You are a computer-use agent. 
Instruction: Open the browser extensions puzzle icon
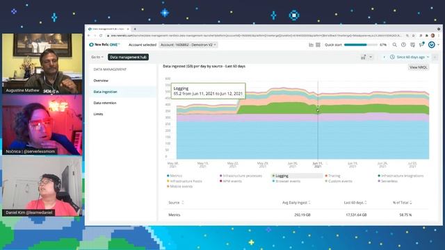pos(426,35)
